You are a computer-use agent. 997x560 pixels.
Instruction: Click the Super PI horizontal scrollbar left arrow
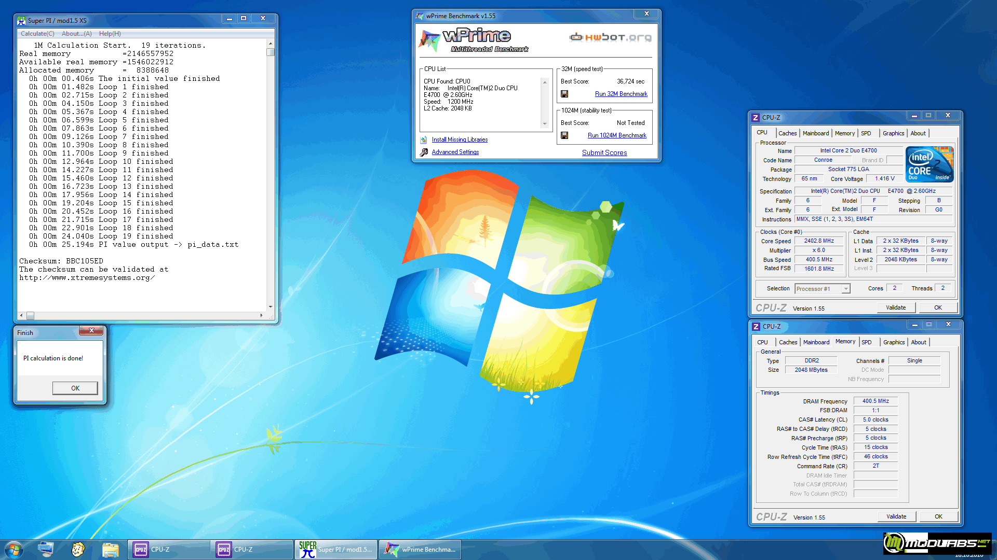coord(21,315)
